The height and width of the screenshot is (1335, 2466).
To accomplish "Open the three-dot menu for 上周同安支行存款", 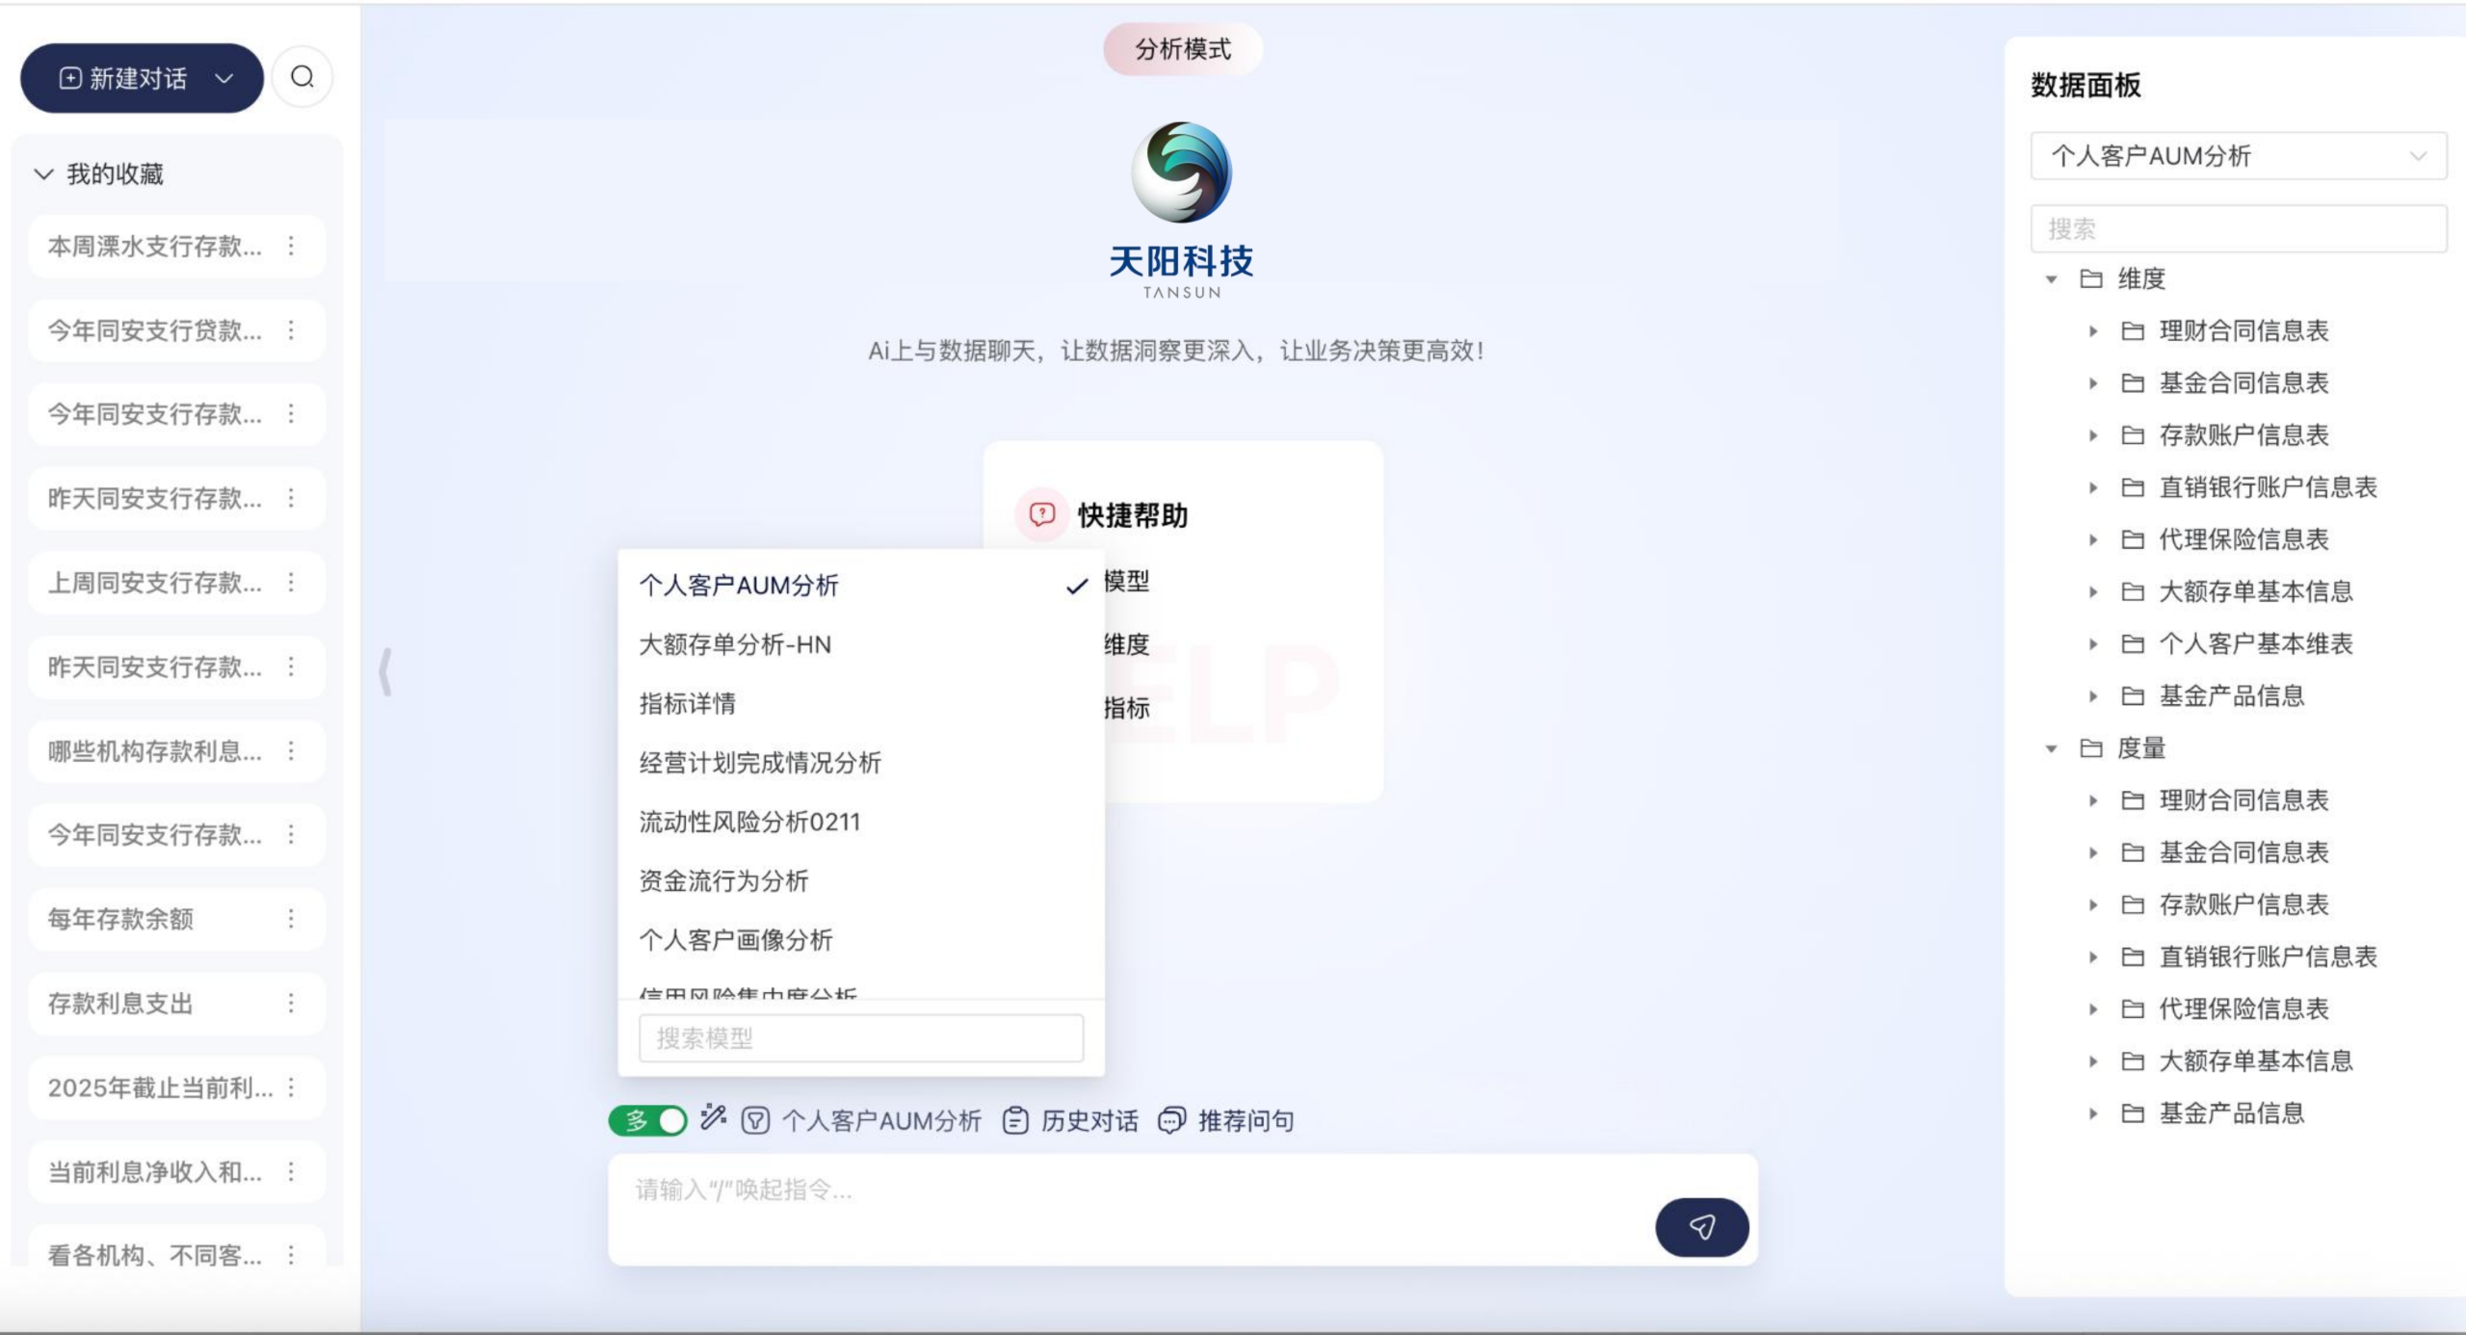I will [x=291, y=583].
